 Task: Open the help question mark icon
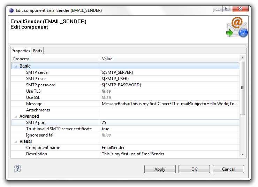click(17, 169)
